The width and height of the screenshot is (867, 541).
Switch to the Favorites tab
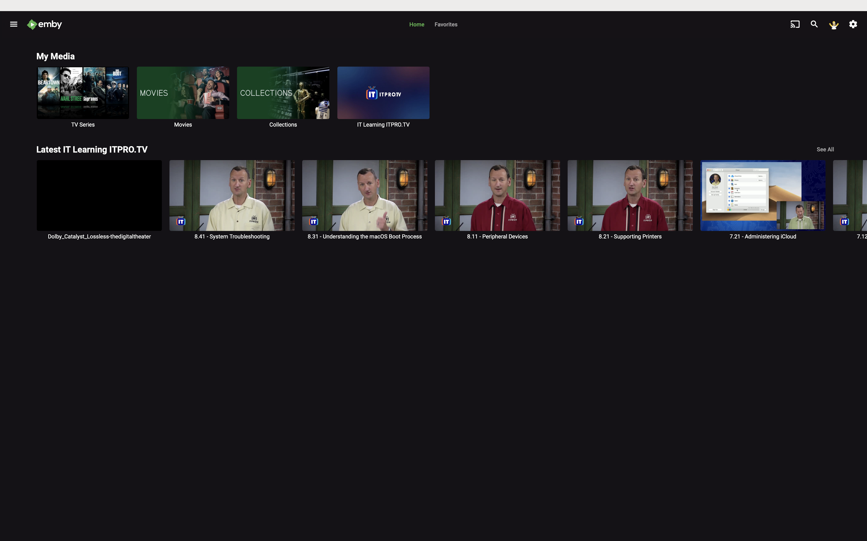(446, 24)
